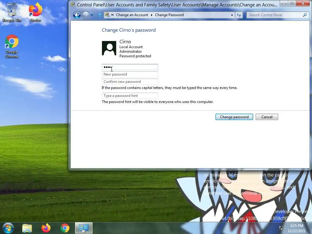Cancel the password change
Image resolution: width=312 pixels, height=234 pixels.
coord(267,117)
